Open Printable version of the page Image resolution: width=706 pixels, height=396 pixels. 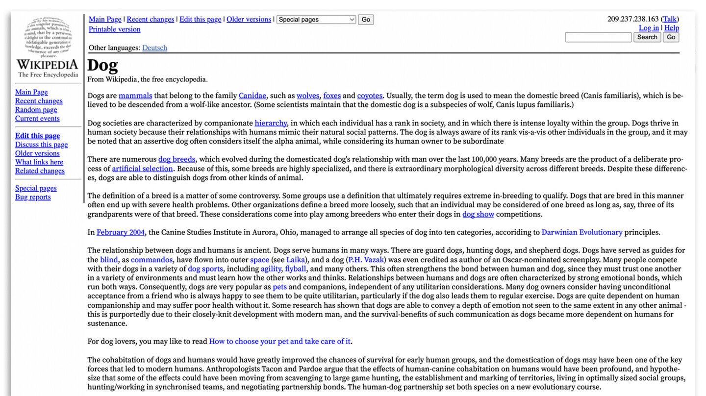[114, 29]
